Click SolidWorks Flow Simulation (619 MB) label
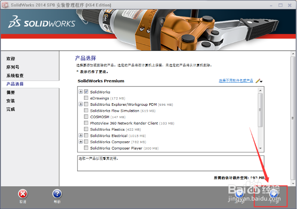297x209 pixels. (x=123, y=111)
